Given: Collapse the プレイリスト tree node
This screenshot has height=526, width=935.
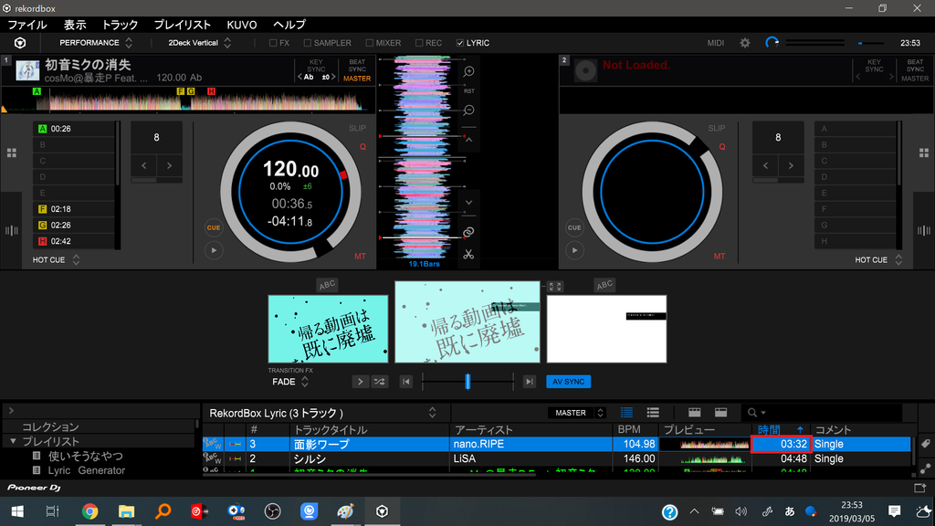Looking at the screenshot, I should 13,441.
